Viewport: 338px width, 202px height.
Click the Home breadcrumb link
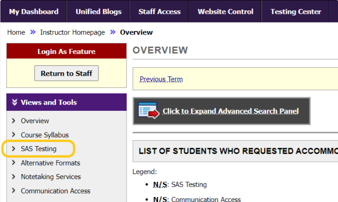pyautogui.click(x=16, y=32)
